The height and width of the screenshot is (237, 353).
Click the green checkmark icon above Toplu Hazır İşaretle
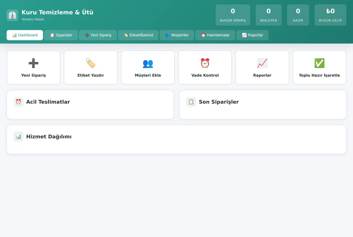pos(319,63)
